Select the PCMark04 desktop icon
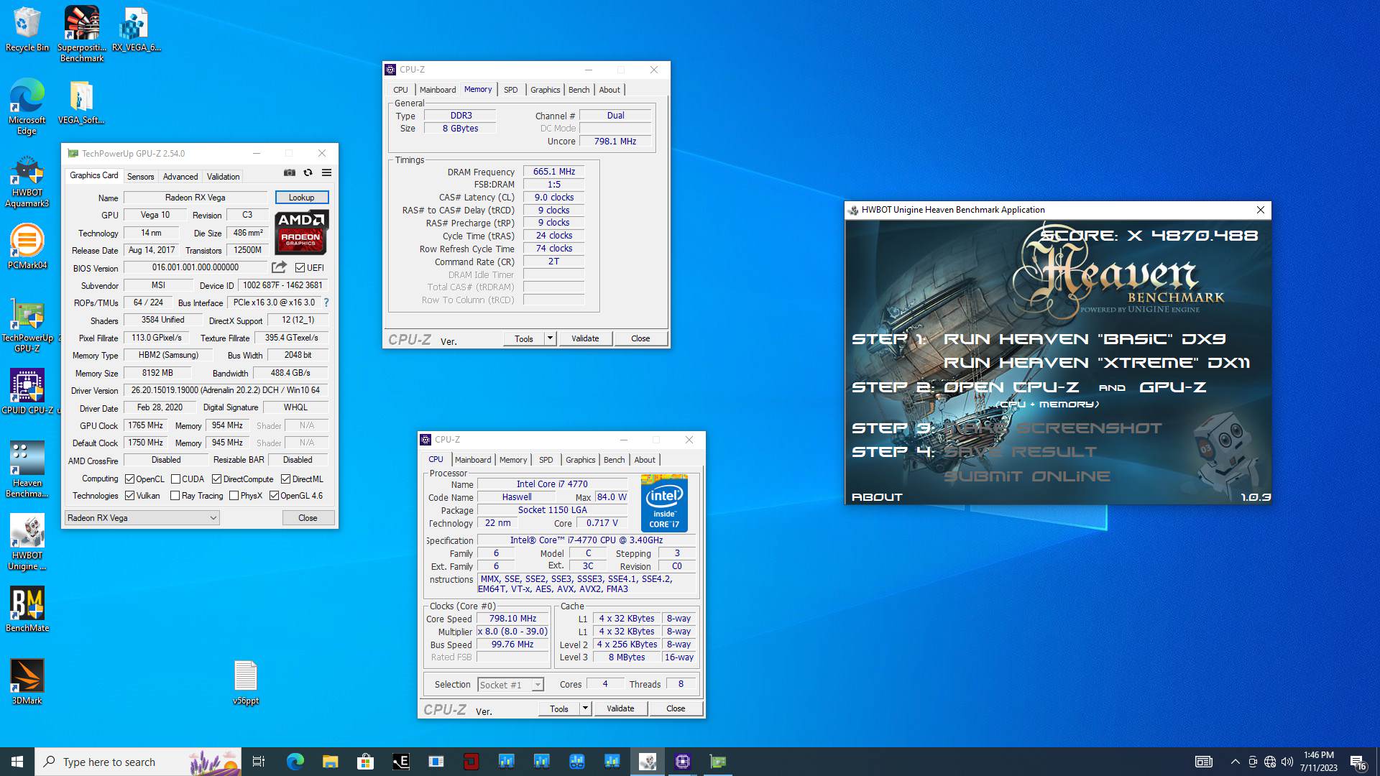The width and height of the screenshot is (1380, 776). [27, 246]
